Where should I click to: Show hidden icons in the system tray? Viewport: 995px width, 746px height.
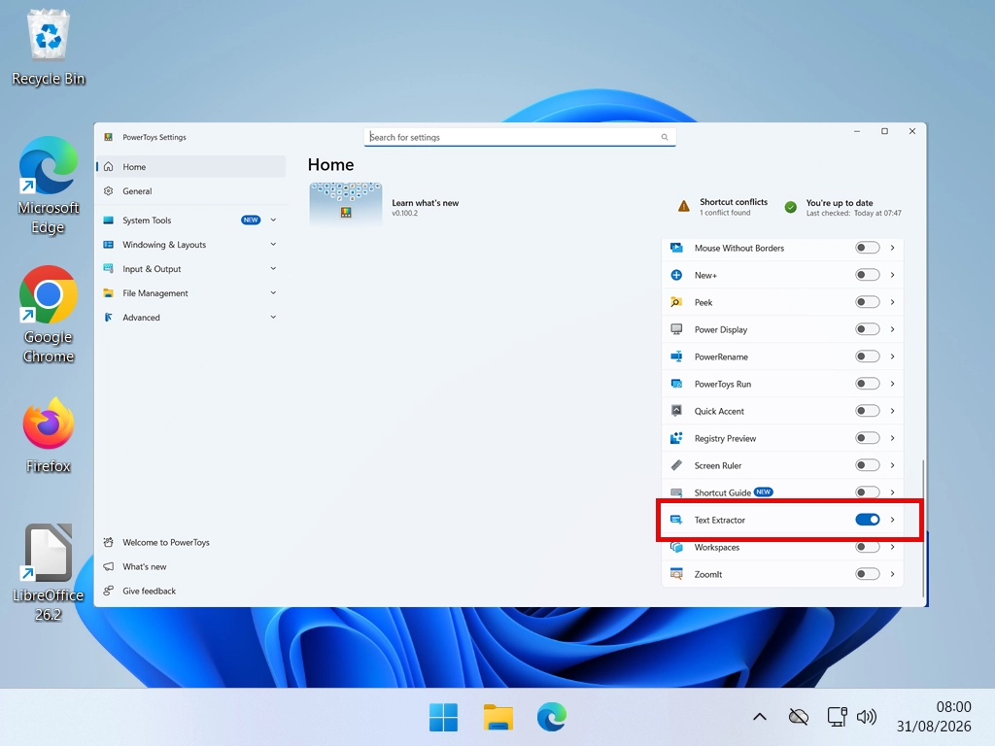coord(760,718)
